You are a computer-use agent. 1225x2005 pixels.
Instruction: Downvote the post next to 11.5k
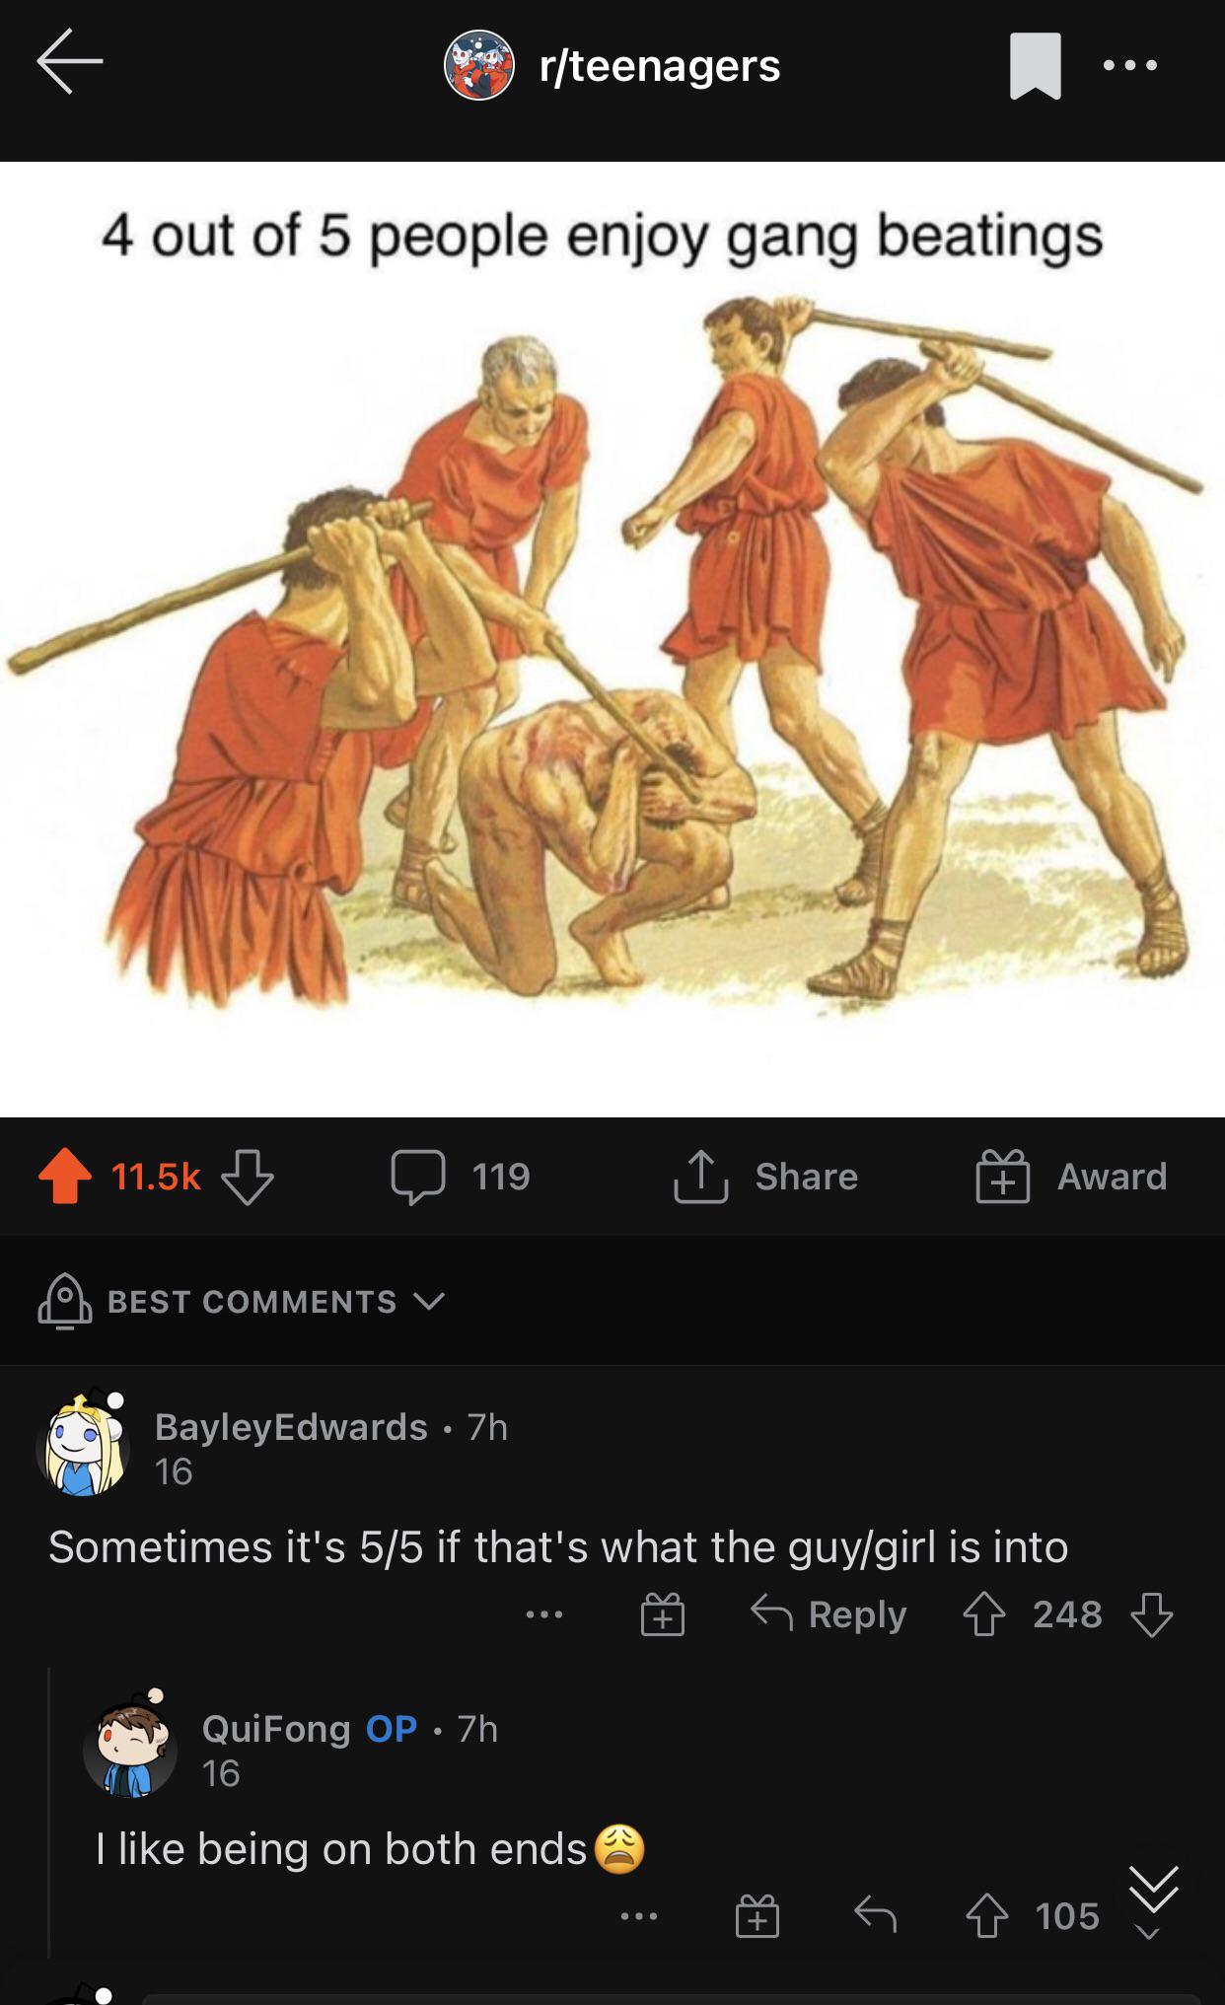(x=247, y=1177)
